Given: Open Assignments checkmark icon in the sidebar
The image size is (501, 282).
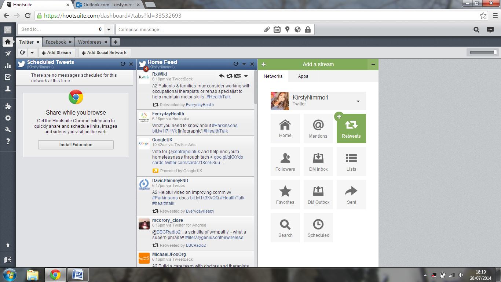Looking at the screenshot, I should [8, 77].
